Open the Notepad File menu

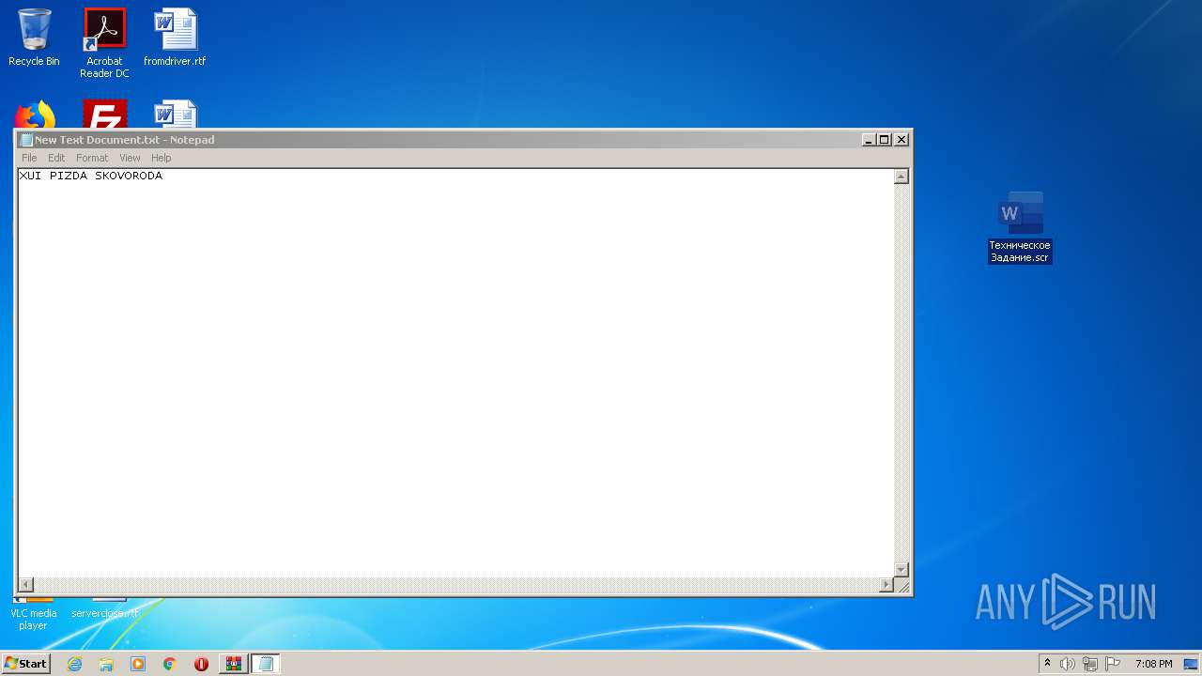point(29,158)
